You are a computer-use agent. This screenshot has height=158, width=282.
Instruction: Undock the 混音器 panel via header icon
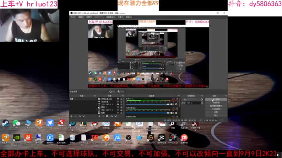(x=179, y=96)
